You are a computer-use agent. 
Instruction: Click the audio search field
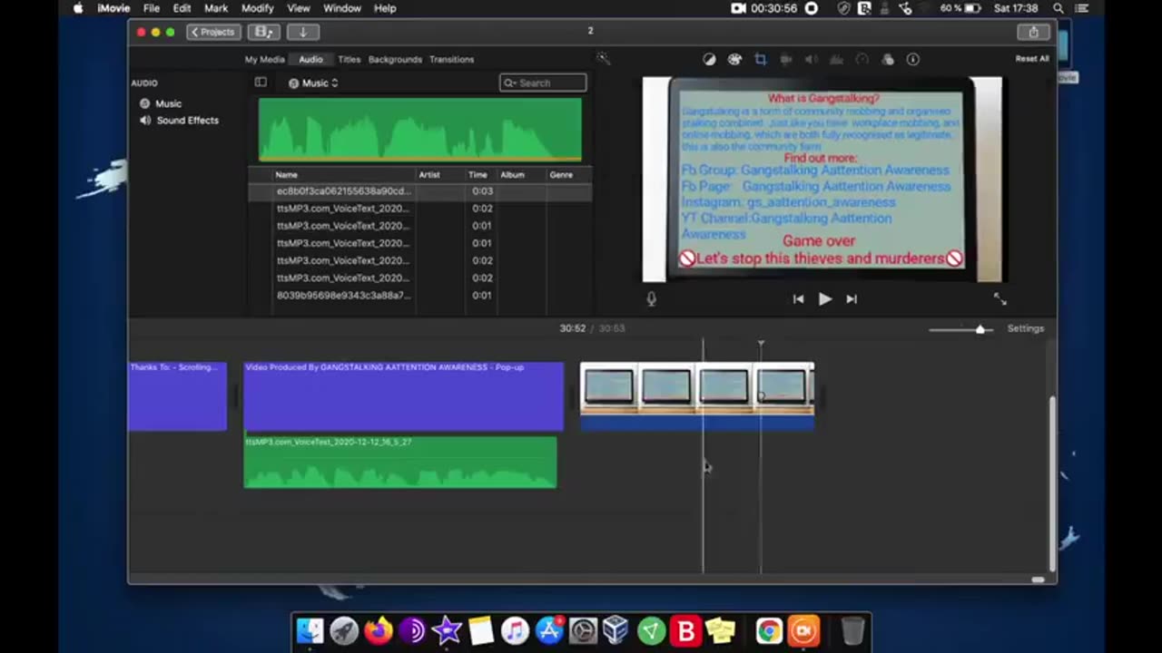543,83
